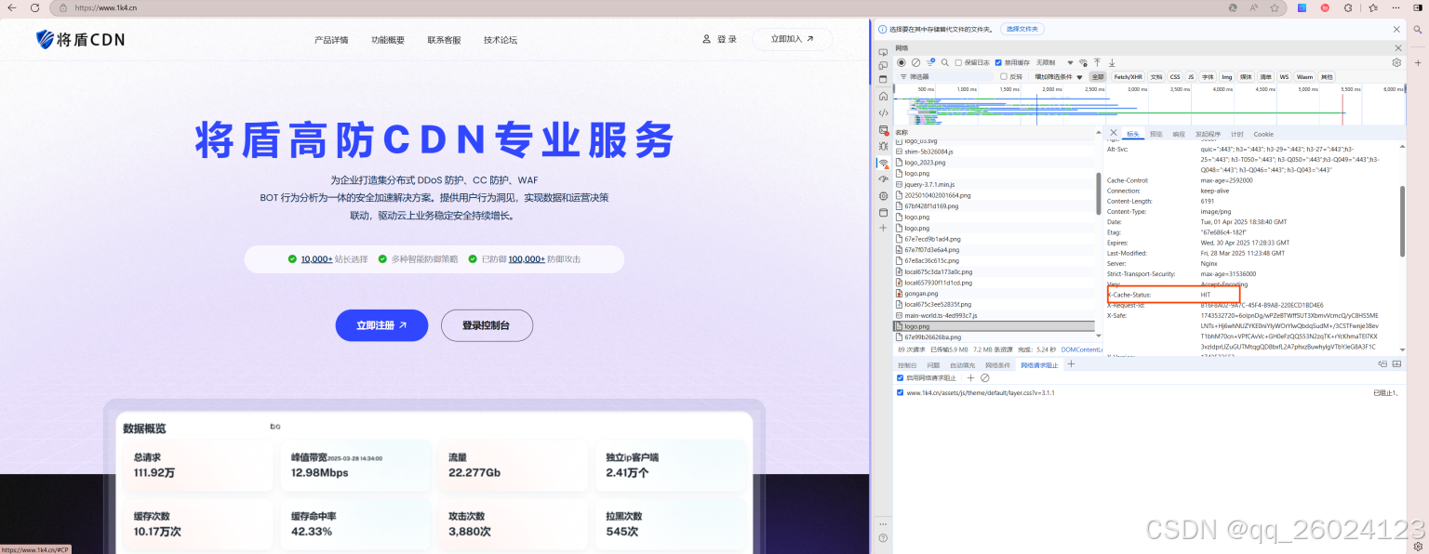Open the Cookie tab

pyautogui.click(x=1263, y=134)
